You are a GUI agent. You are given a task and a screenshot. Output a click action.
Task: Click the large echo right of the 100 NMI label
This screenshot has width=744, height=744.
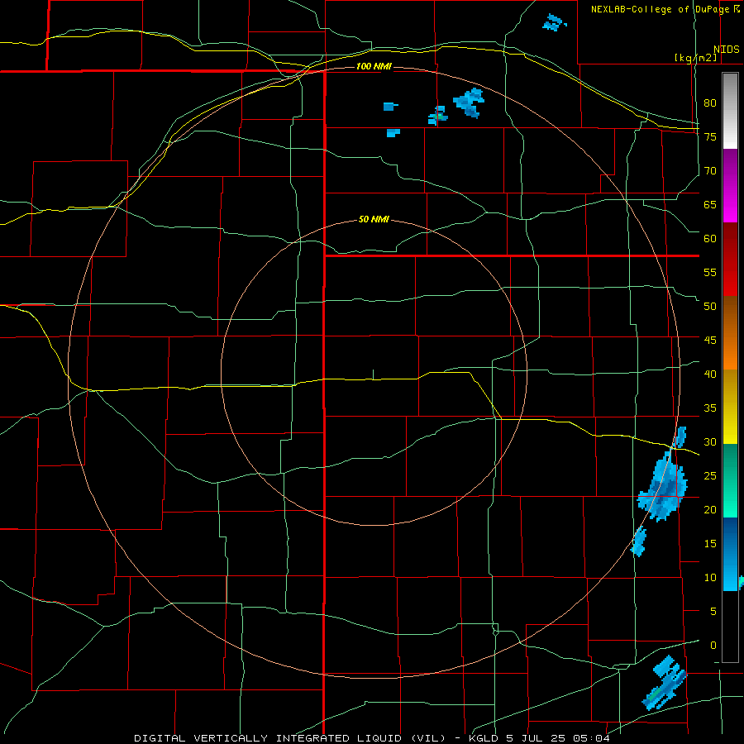point(469,103)
